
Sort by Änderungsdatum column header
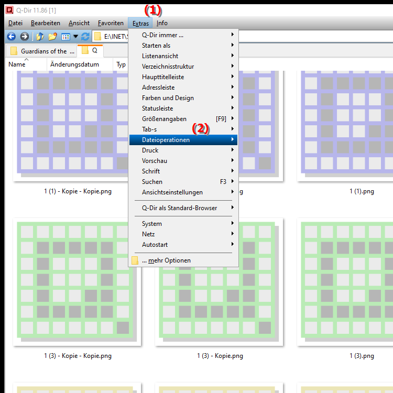pos(80,64)
